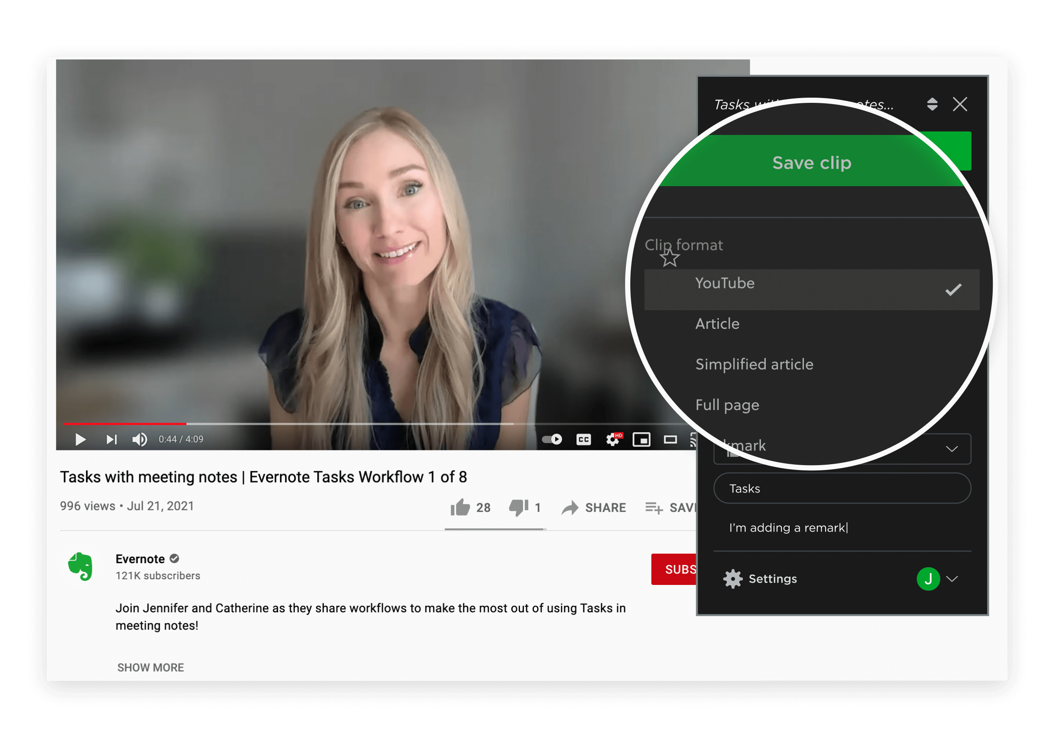Open the notebook dropdown chevron

(x=952, y=449)
